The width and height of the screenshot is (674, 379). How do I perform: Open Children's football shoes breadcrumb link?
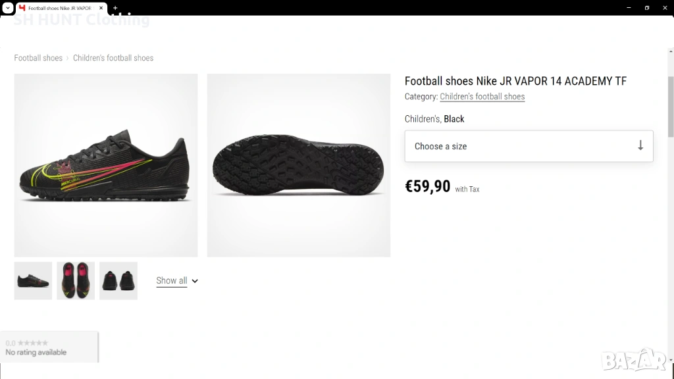pyautogui.click(x=113, y=58)
